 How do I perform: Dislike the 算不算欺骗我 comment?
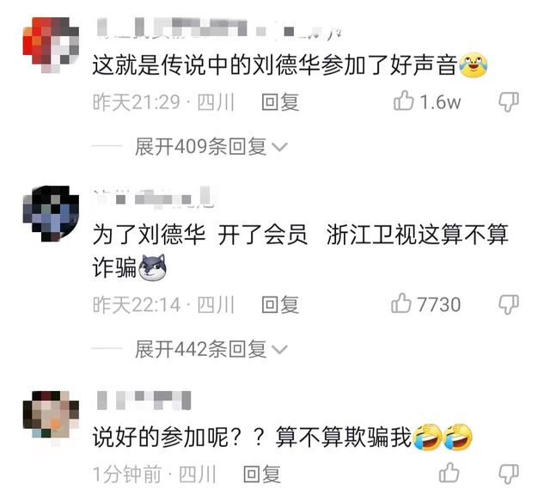click(x=509, y=474)
